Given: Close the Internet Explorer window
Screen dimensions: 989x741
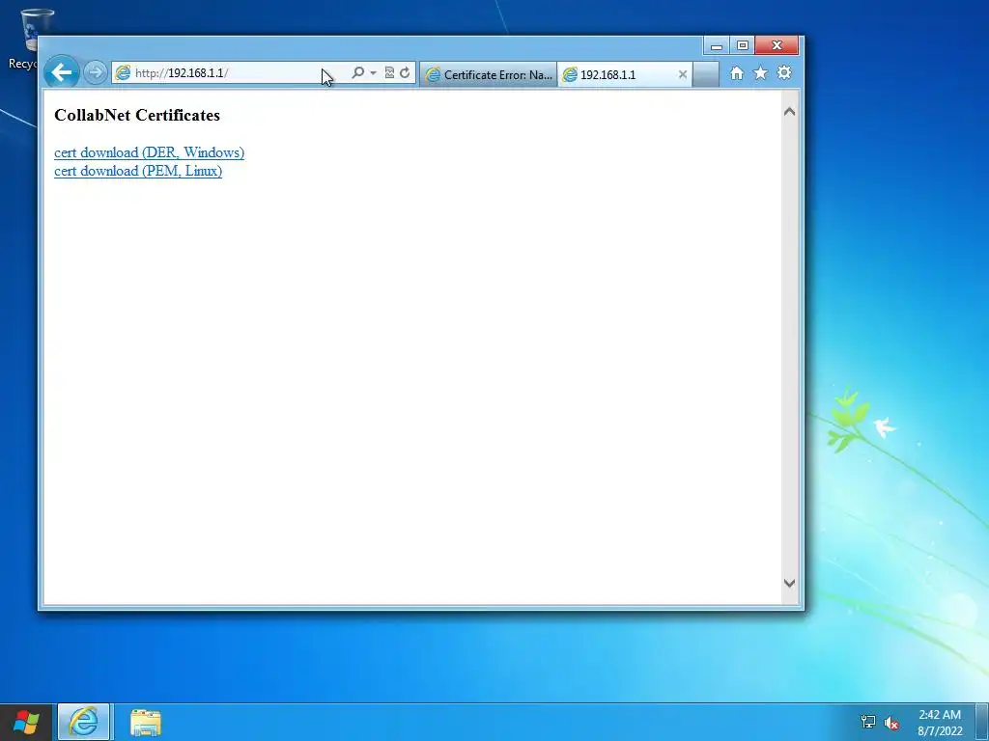Looking at the screenshot, I should coord(777,45).
